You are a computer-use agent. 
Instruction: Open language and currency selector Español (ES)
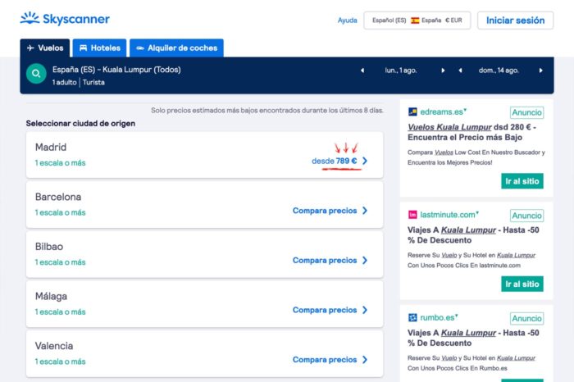pyautogui.click(x=417, y=20)
